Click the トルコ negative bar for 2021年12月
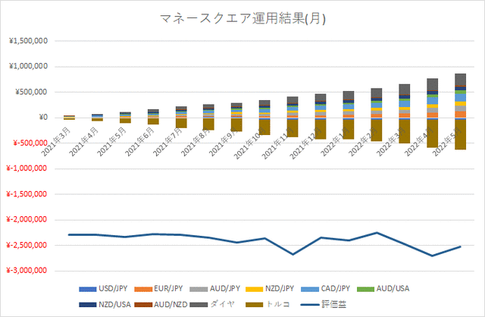 [x=321, y=130]
